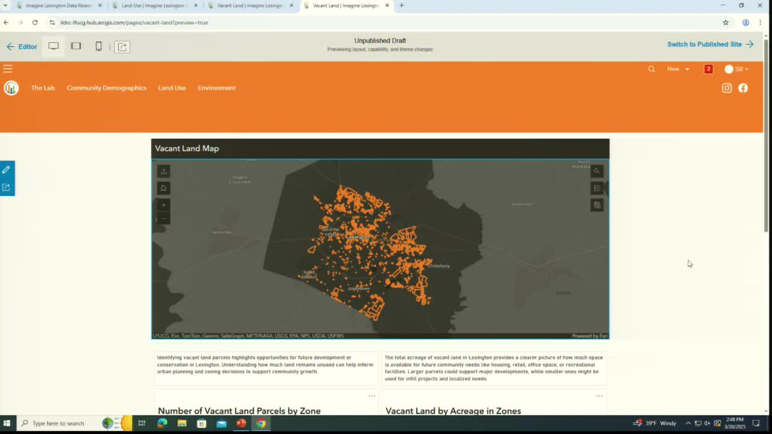Screen dimensions: 772x434
Task: Click the Facebook icon in header
Action: pyautogui.click(x=743, y=88)
